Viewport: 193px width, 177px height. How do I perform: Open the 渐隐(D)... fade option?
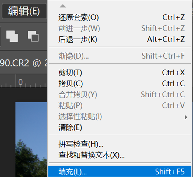[x=73, y=56]
